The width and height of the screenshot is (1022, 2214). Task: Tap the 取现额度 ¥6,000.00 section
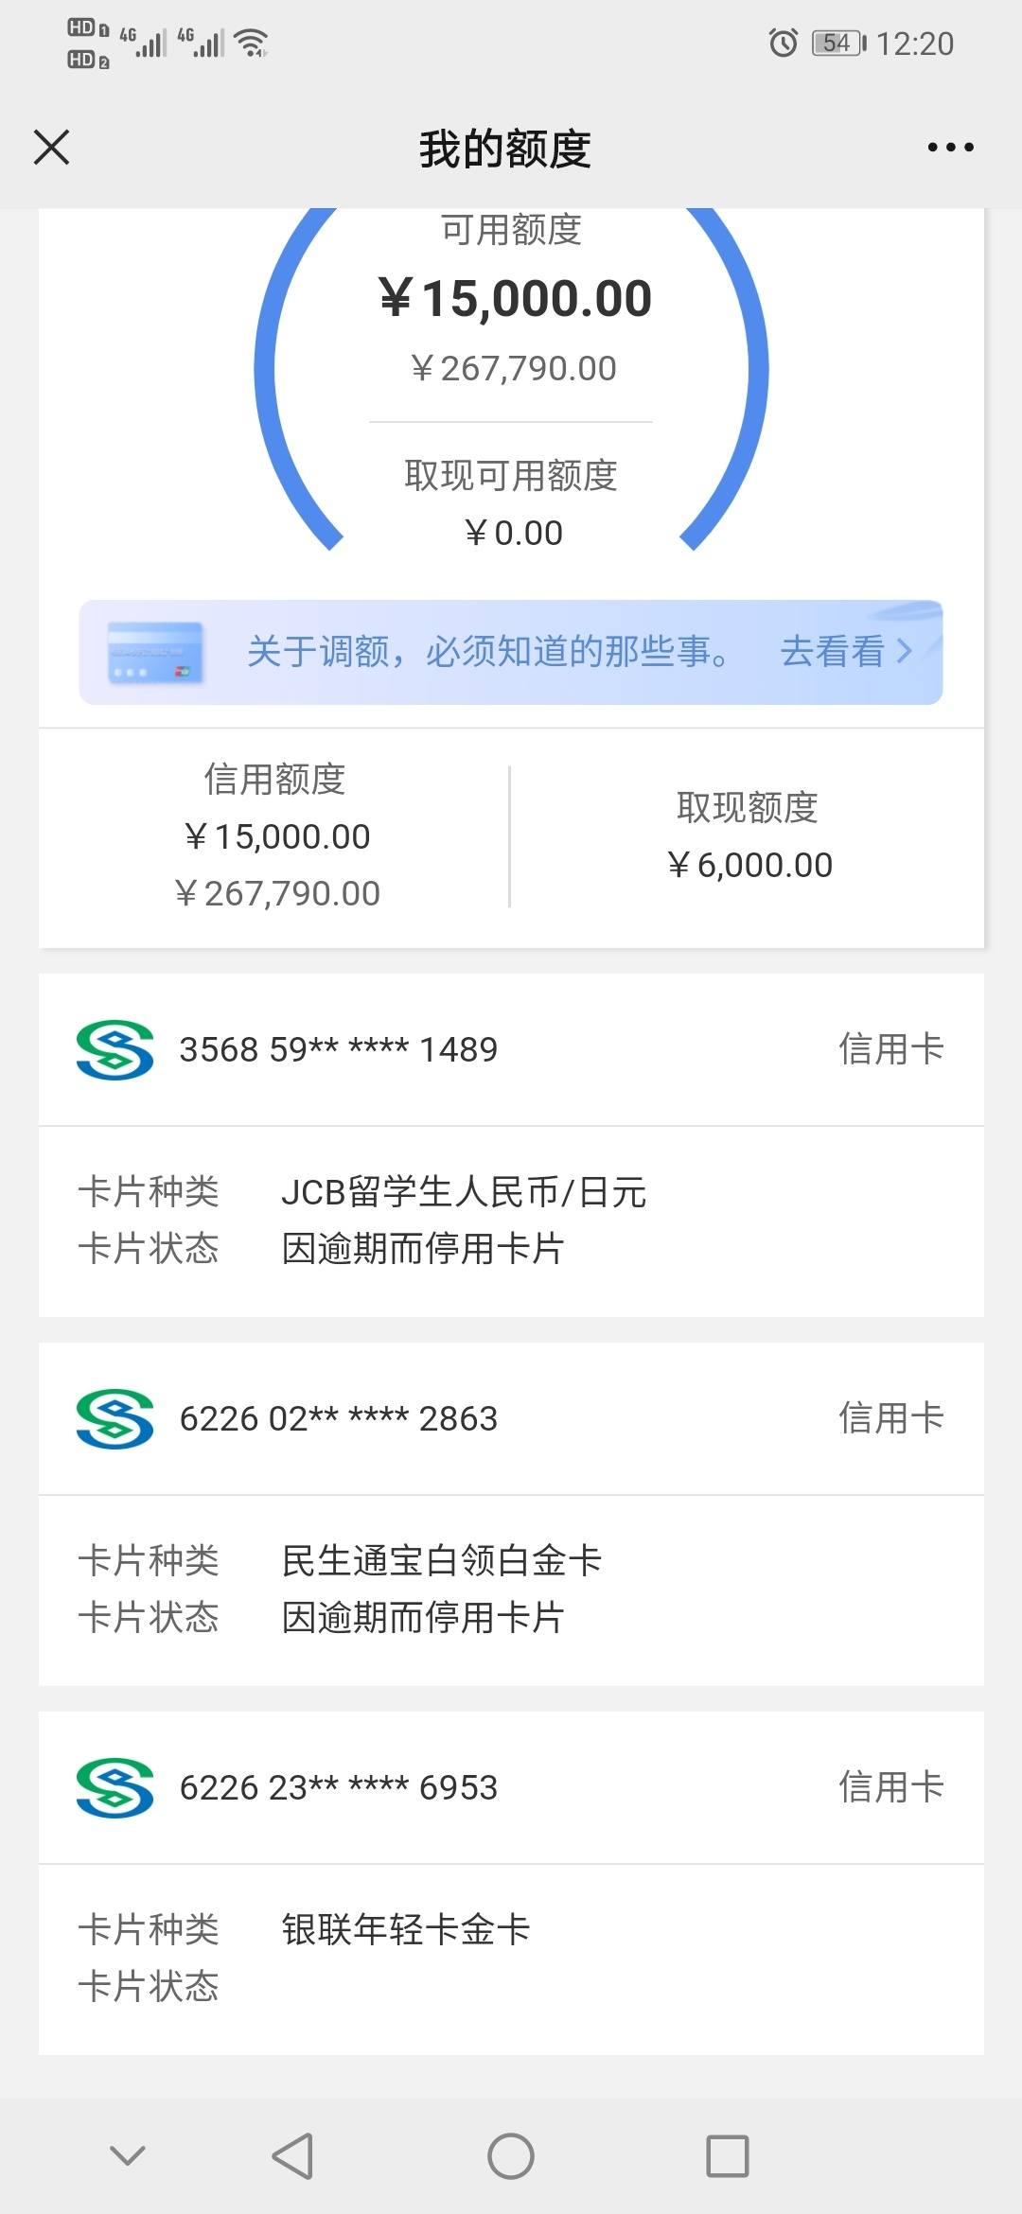pyautogui.click(x=749, y=836)
